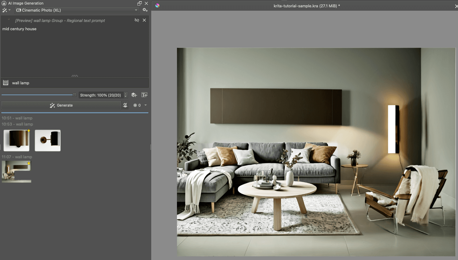
Task: Click the star on the first 10:53 result
Action: [x=28, y=131]
